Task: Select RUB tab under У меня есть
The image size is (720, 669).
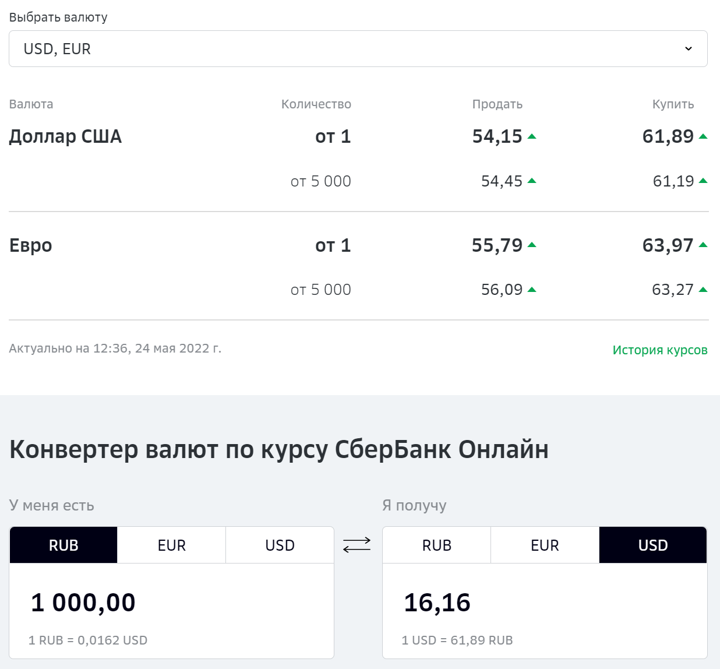Action: point(63,545)
